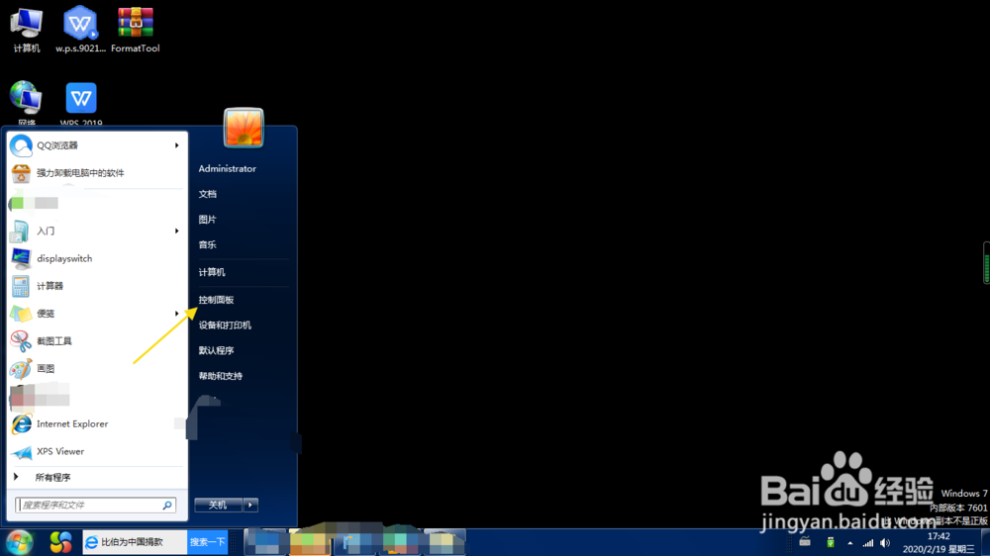Image resolution: width=990 pixels, height=556 pixels.
Task: Launch 截图工具 text entry
Action: pyautogui.click(x=54, y=341)
